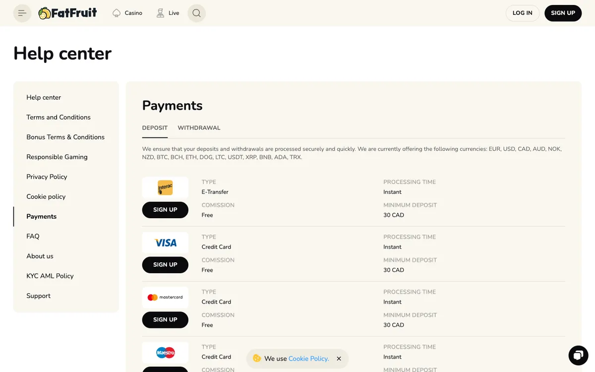Switch to the DEPOSIT tab
Screen dimensions: 595x372
pyautogui.click(x=155, y=128)
